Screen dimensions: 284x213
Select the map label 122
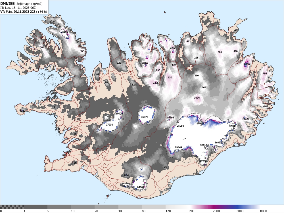(119, 63)
